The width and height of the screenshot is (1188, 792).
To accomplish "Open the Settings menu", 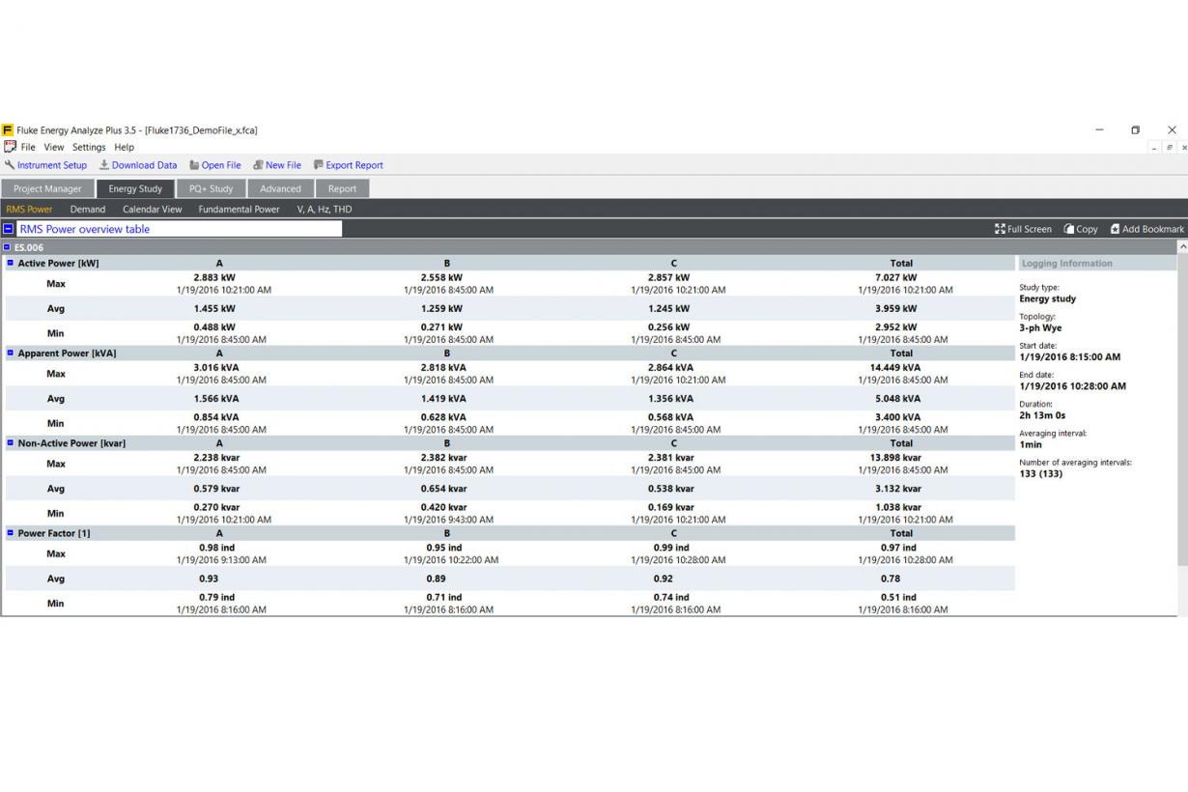I will point(89,147).
